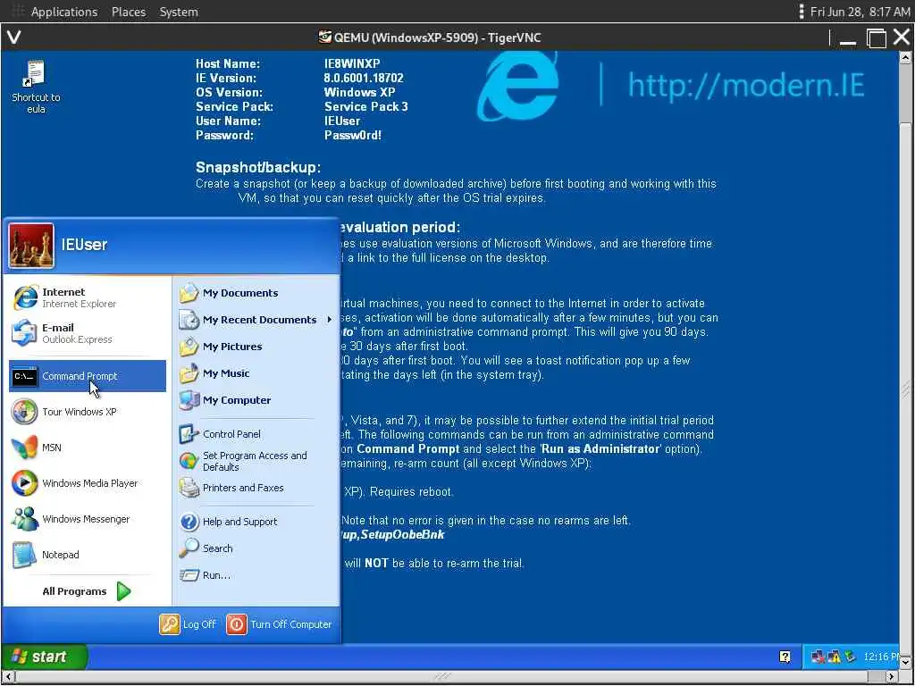The width and height of the screenshot is (915, 686).
Task: Open the System menu
Action: (x=179, y=12)
